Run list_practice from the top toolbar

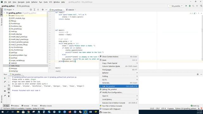[x=186, y=6]
